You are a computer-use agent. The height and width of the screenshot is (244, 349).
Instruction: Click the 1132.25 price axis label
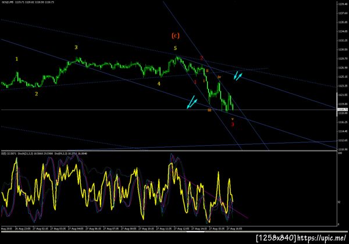tap(343, 41)
